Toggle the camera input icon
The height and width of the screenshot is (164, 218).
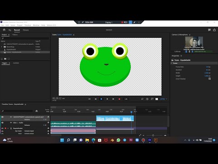click(x=186, y=51)
